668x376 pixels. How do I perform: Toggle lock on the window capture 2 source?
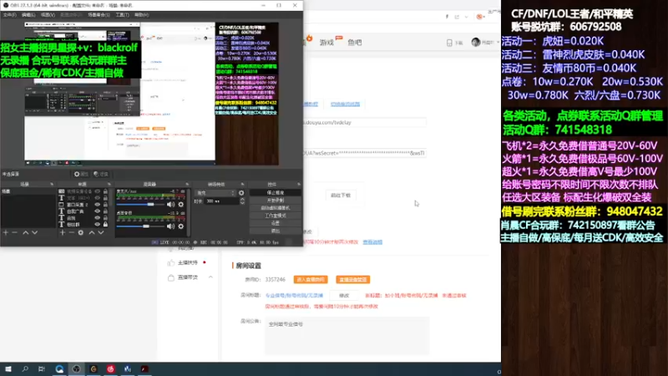[105, 205]
